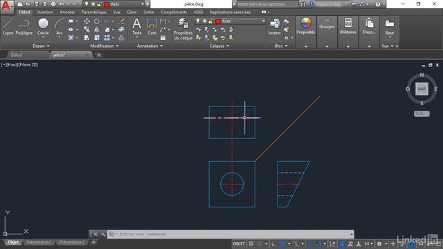Open Propriétés du calque manager
The width and height of the screenshot is (443, 249).
coord(183,29)
